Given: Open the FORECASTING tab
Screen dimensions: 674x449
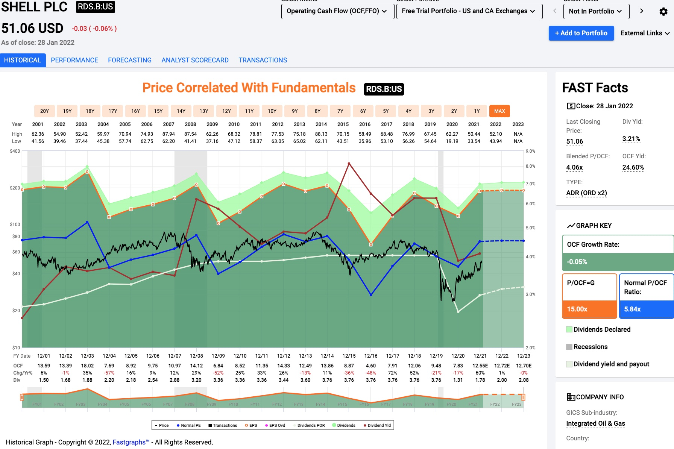Looking at the screenshot, I should pyautogui.click(x=130, y=60).
